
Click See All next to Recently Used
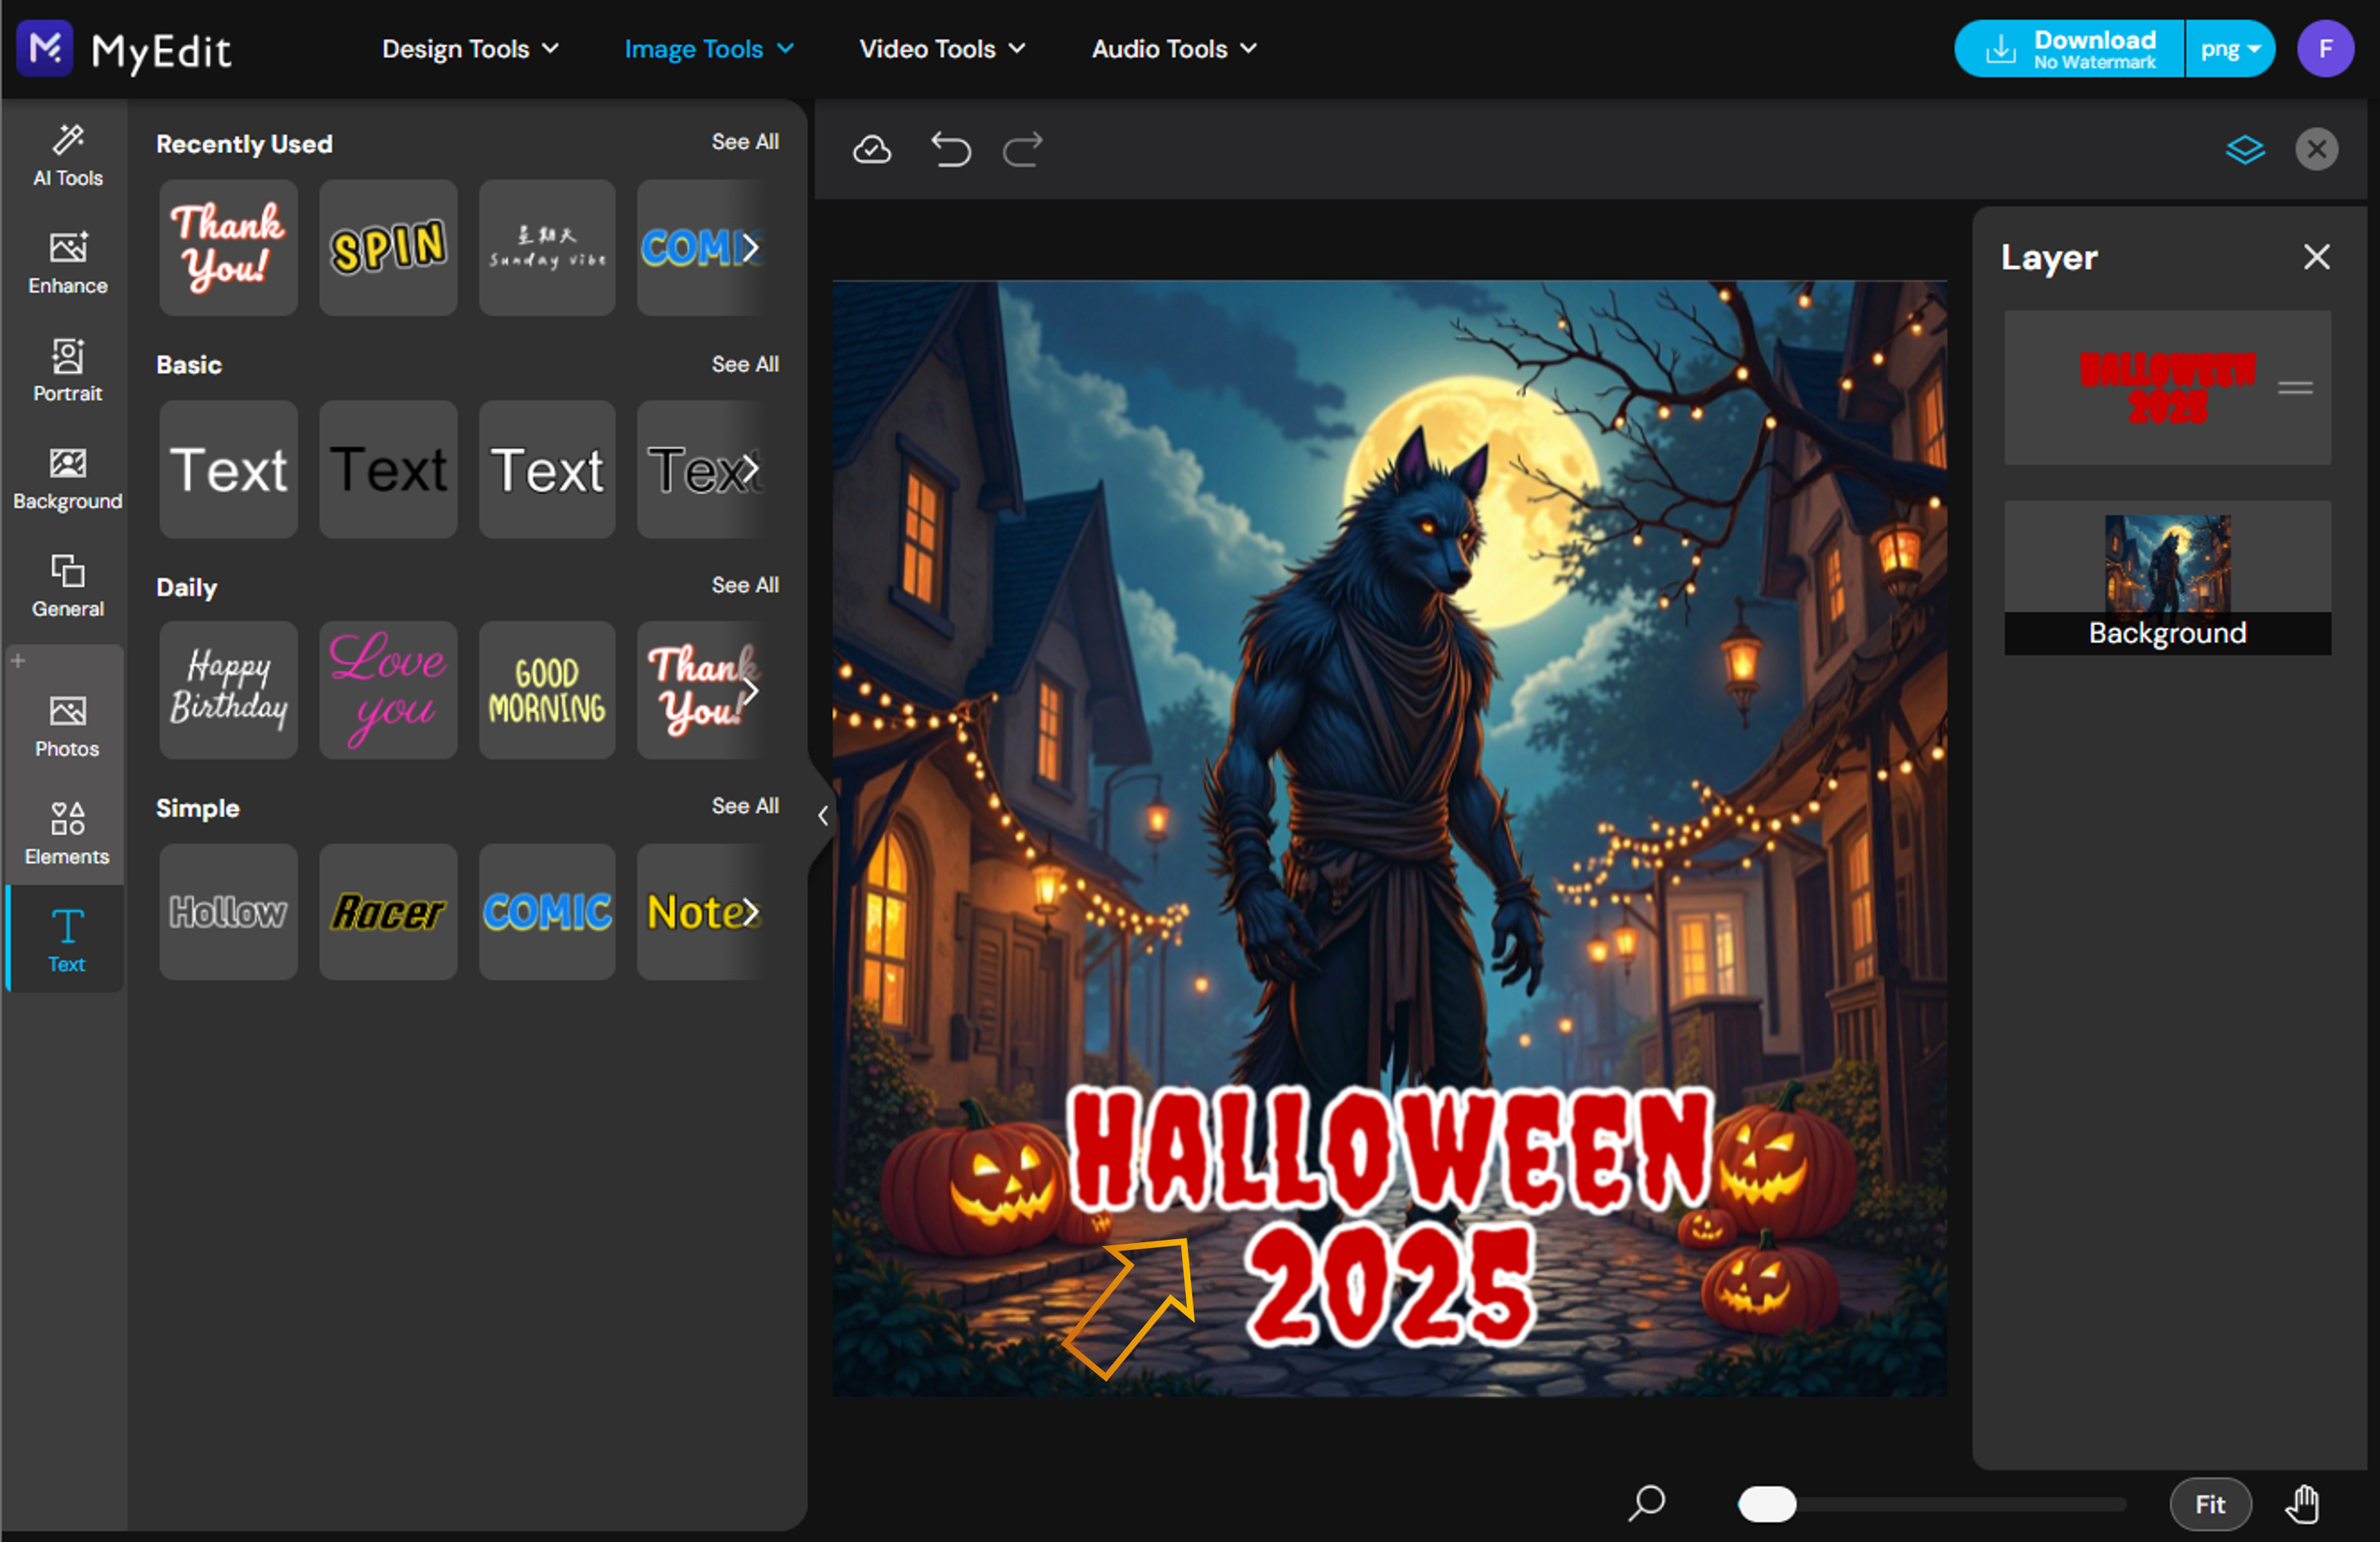(745, 142)
